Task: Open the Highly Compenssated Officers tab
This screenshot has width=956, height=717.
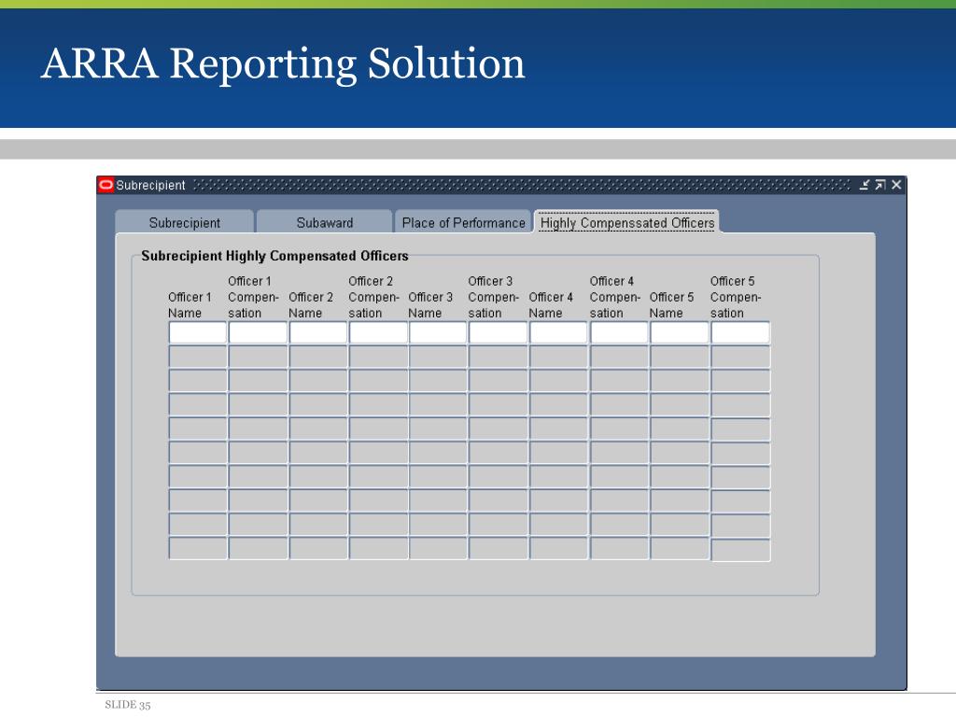Action: coord(626,222)
